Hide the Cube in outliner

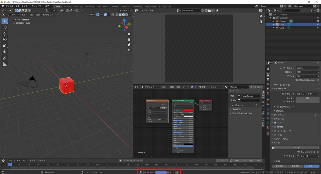coord(318,24)
